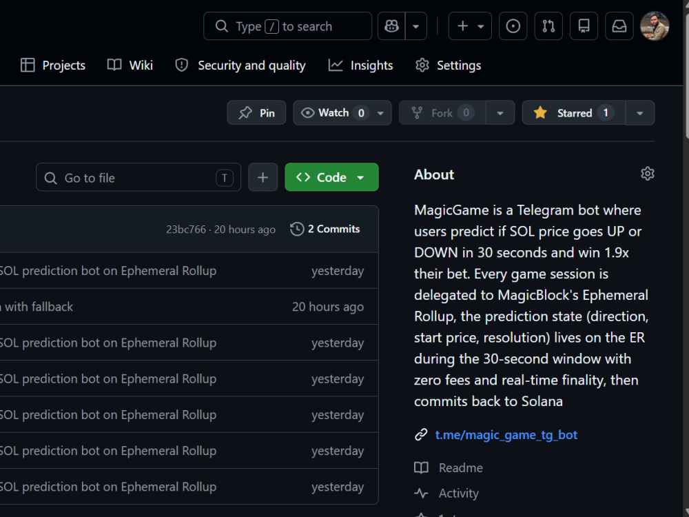Image resolution: width=689 pixels, height=517 pixels.
Task: Open the issues icon in header
Action: [513, 26]
